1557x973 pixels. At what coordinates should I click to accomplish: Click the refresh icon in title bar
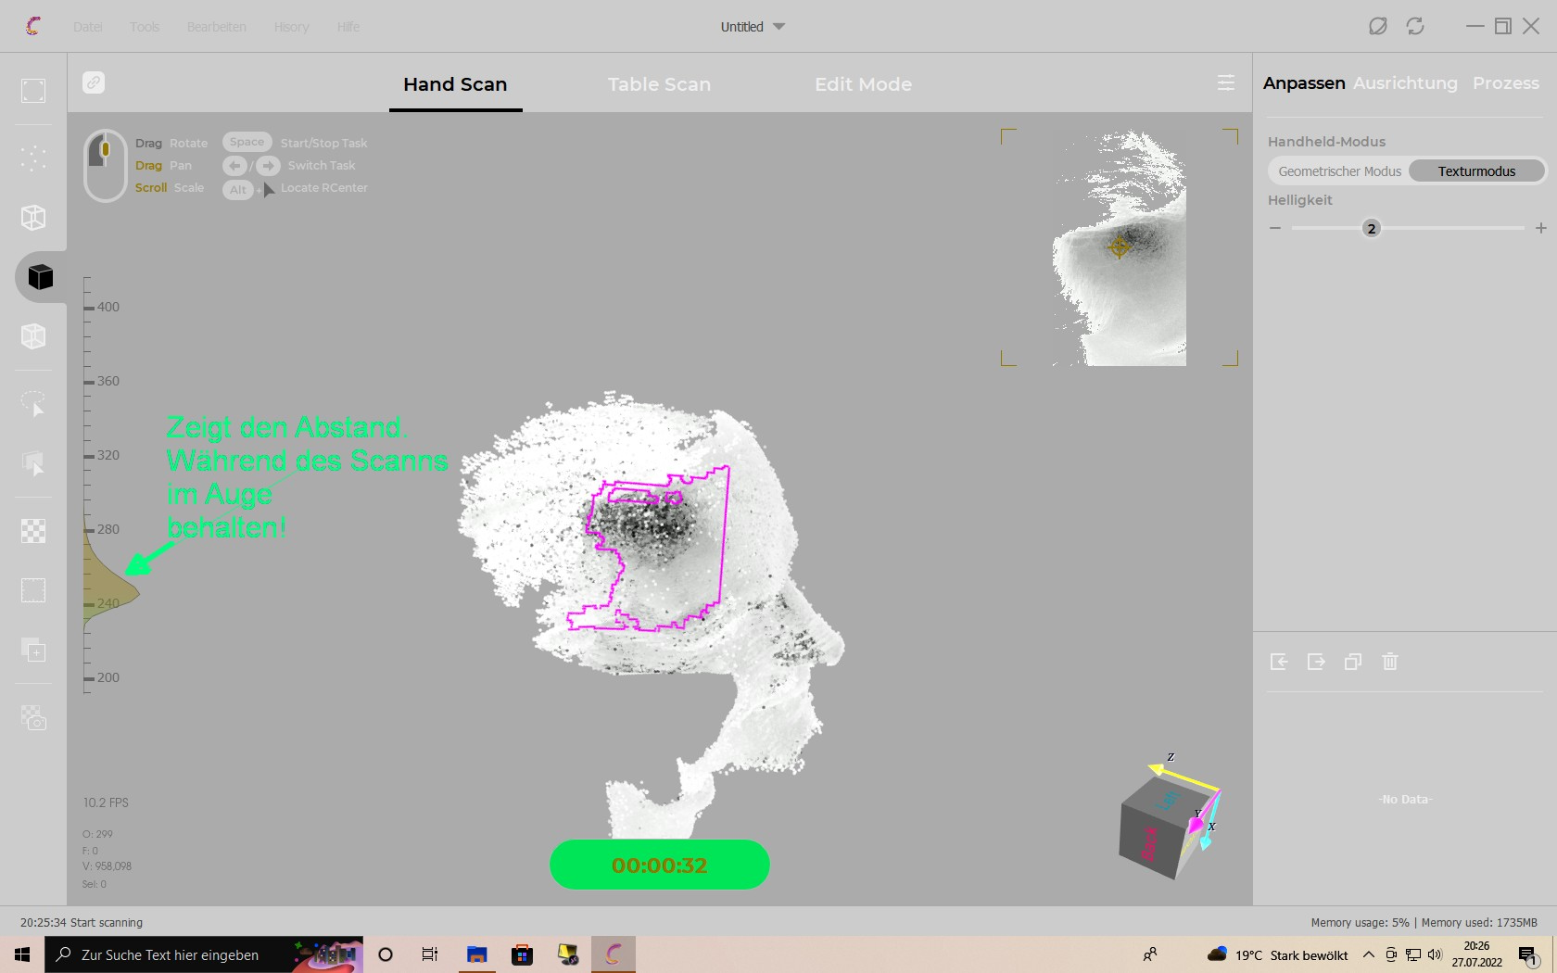[x=1414, y=26]
